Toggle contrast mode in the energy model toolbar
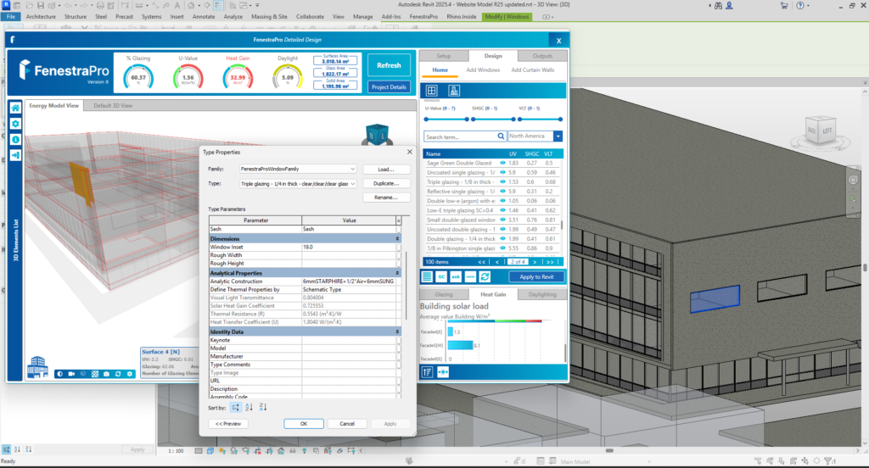 (x=60, y=374)
